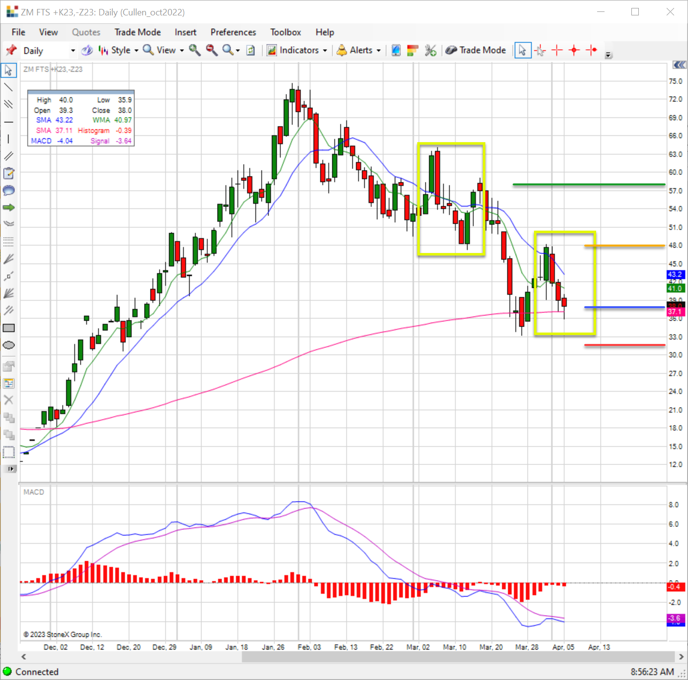
Task: Click the tools with green plus icon
Action: (x=430, y=50)
